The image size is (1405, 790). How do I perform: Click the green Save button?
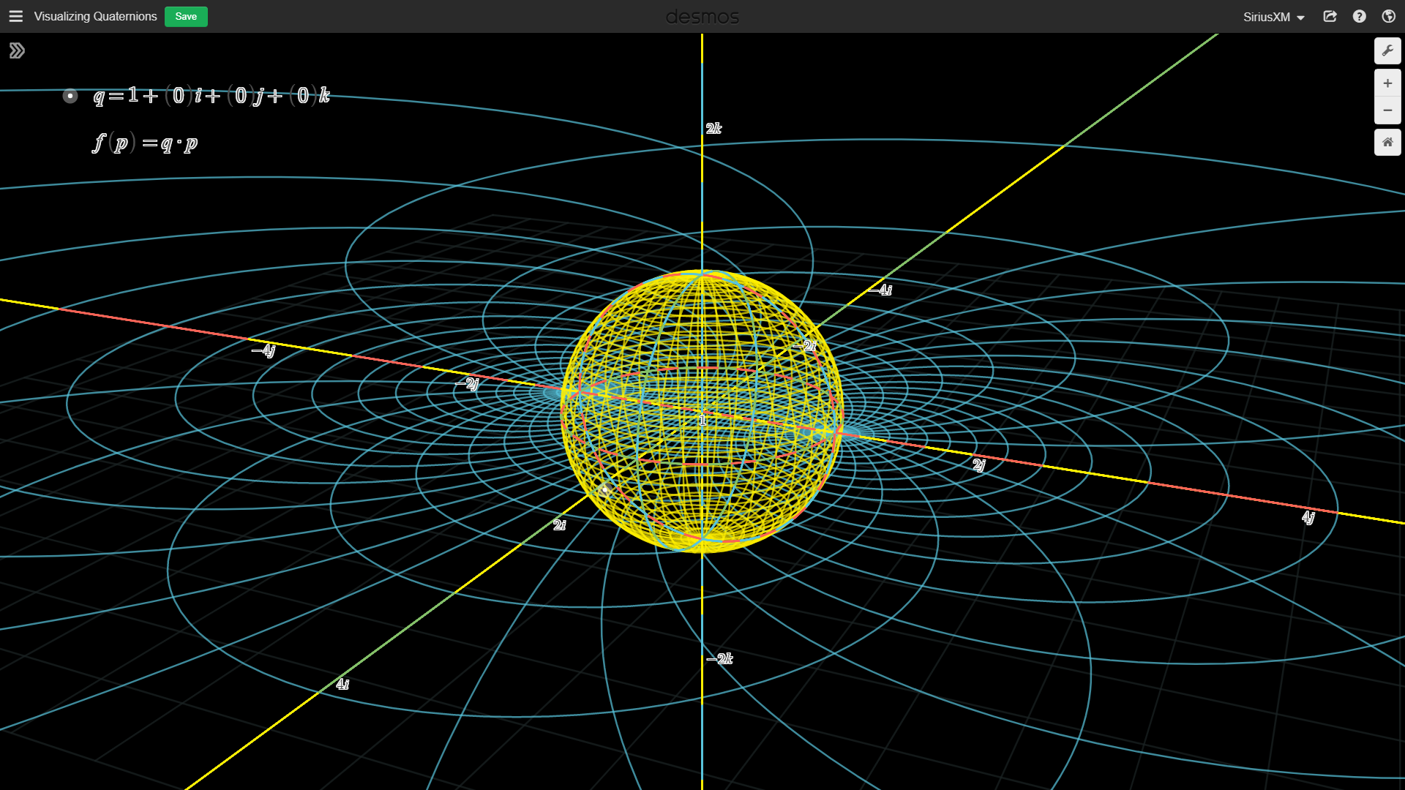pos(186,16)
